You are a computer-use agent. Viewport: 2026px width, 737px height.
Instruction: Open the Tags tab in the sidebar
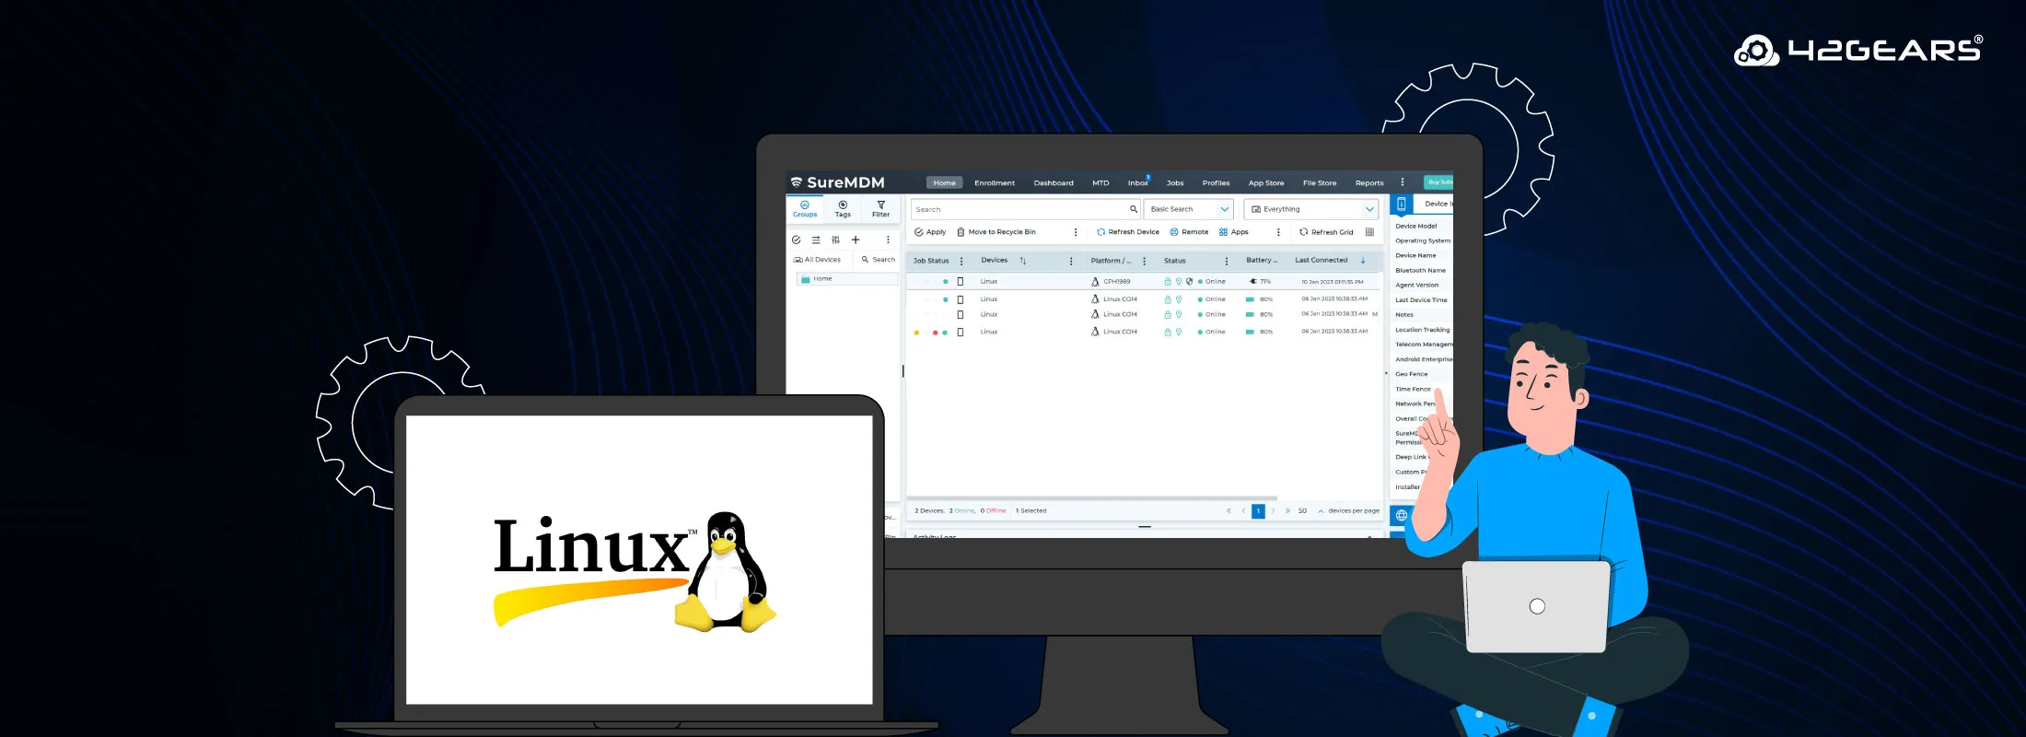pyautogui.click(x=843, y=209)
